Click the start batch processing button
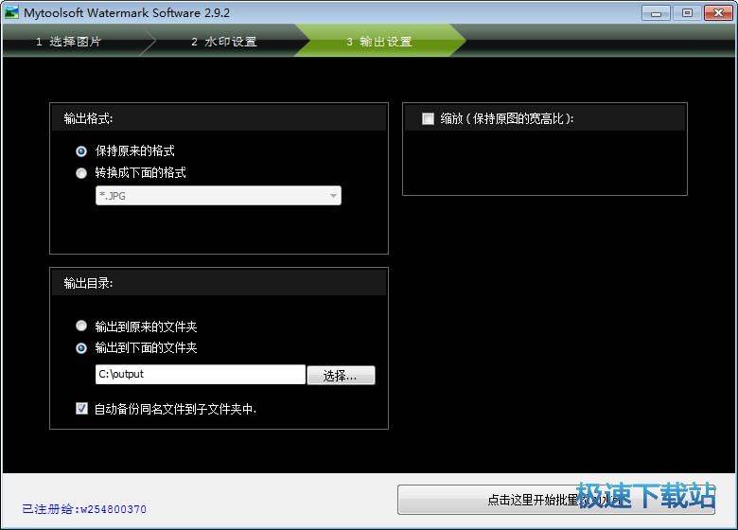This screenshot has height=530, width=738. coord(558,500)
